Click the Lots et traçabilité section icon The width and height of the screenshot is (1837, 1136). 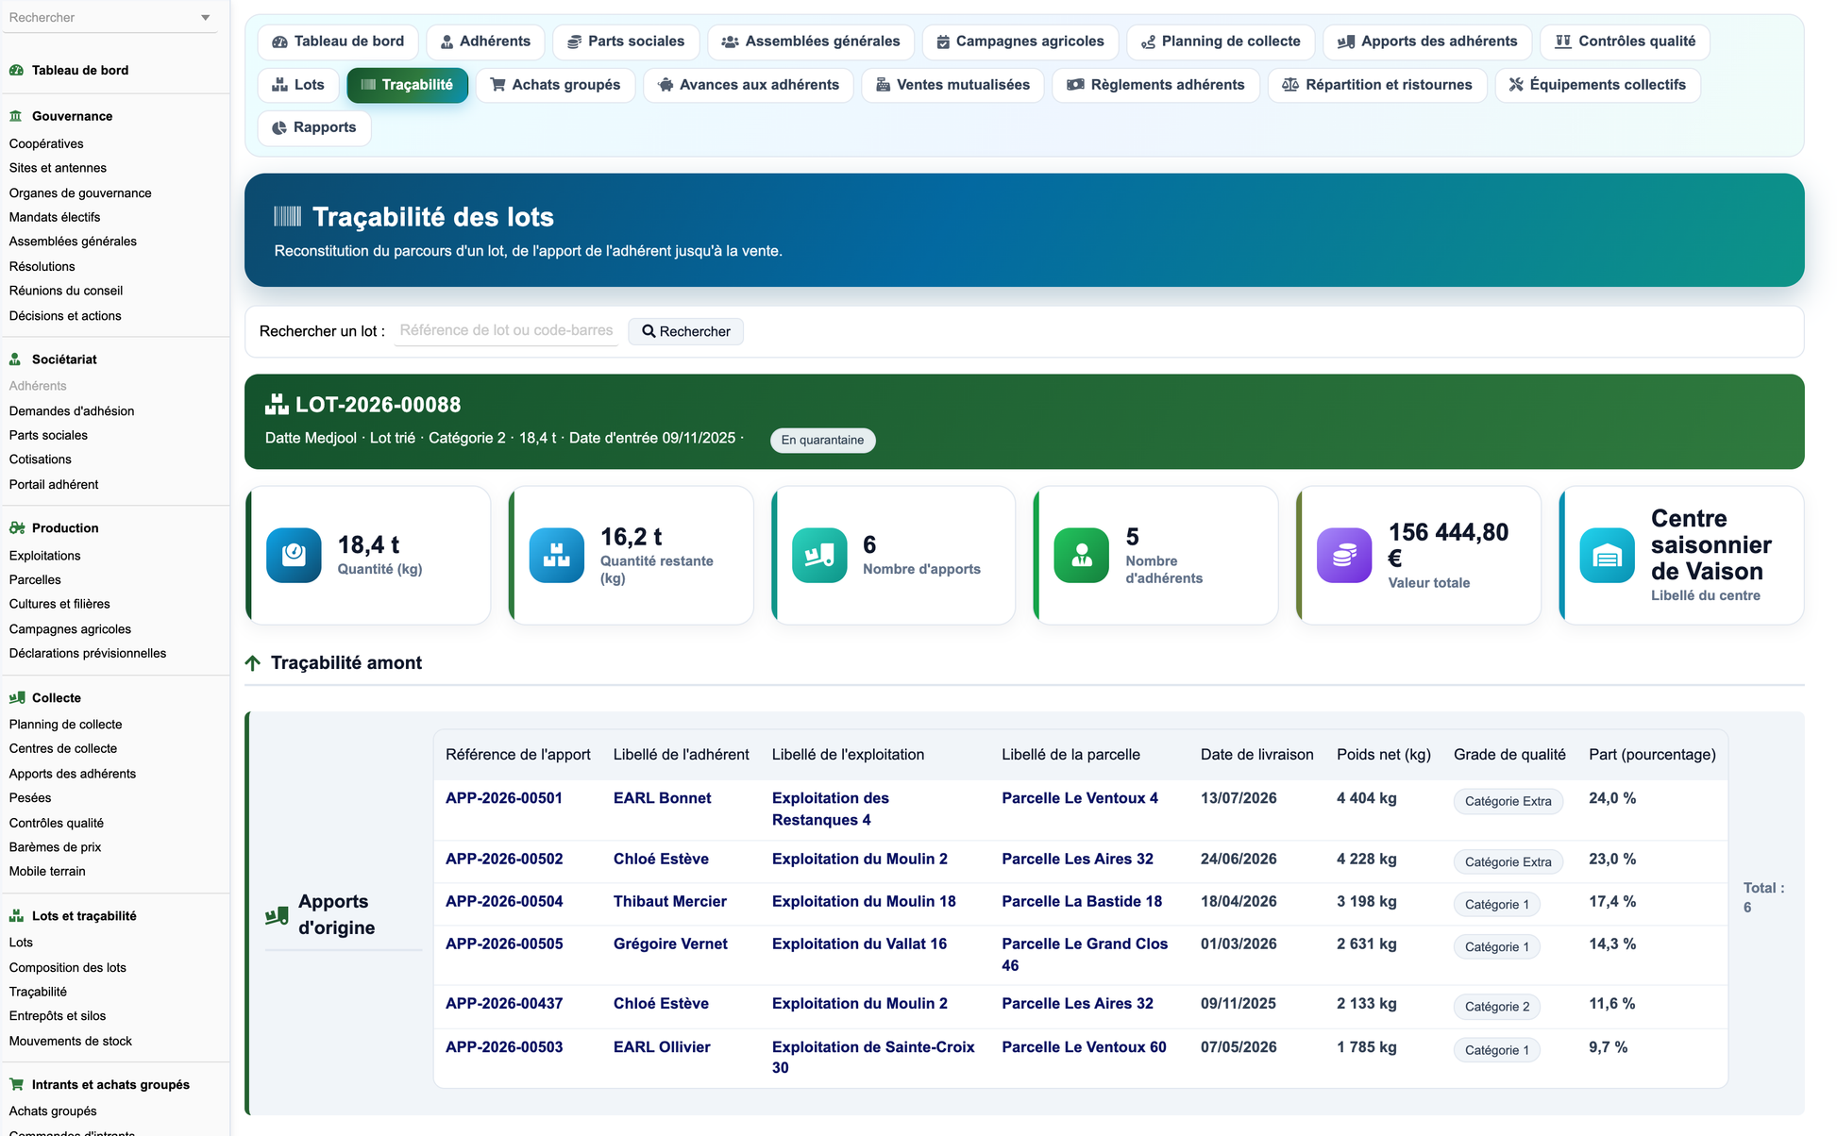[16, 916]
